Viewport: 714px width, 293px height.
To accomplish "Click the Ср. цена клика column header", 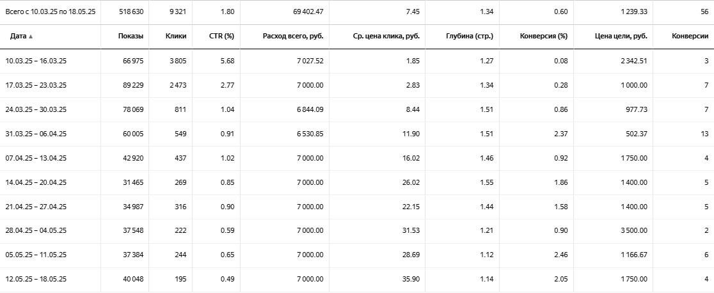I will click(x=386, y=36).
